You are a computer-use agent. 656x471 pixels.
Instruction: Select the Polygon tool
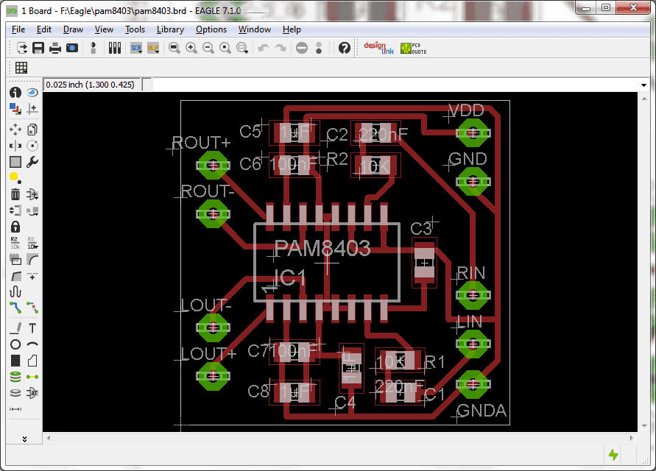coord(32,361)
